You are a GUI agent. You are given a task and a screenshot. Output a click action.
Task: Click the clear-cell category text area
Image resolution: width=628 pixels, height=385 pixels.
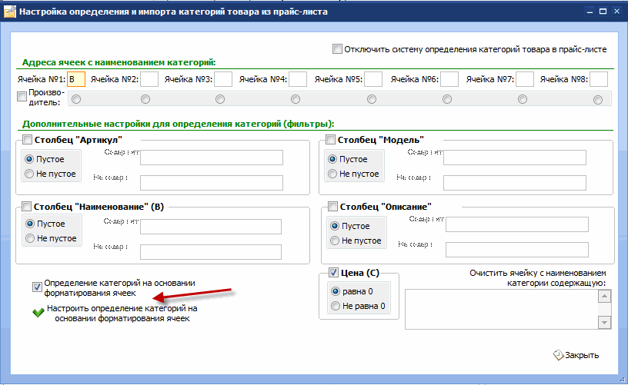click(502, 309)
